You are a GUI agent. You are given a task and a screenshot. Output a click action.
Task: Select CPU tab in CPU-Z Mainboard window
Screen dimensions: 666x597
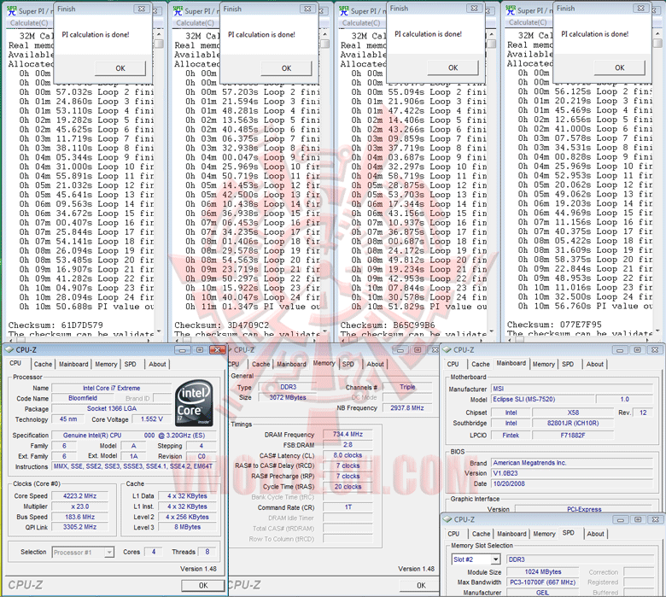point(453,364)
